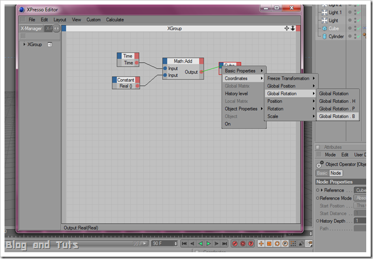The width and height of the screenshot is (373, 259).
Task: Click the red record keyframe icon
Action: [x=235, y=244]
